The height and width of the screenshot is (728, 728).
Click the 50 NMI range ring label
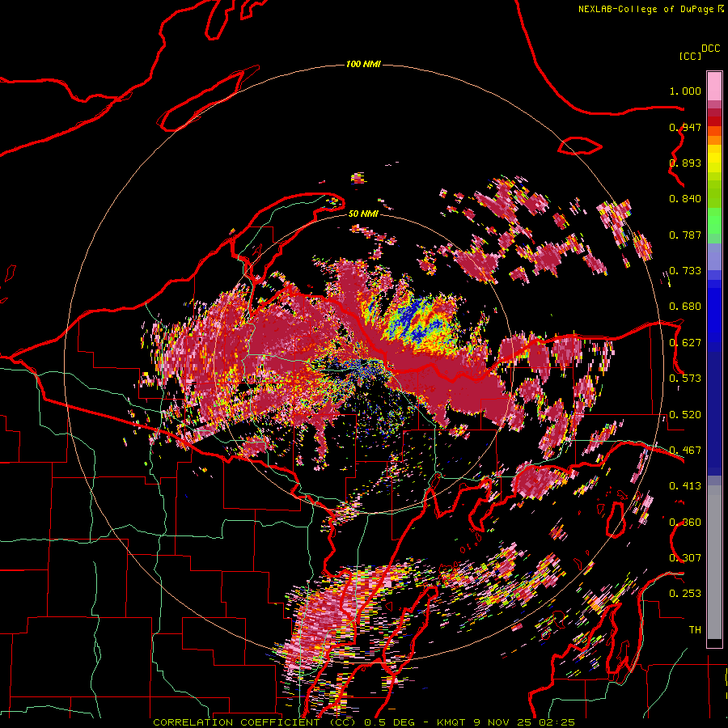click(363, 214)
